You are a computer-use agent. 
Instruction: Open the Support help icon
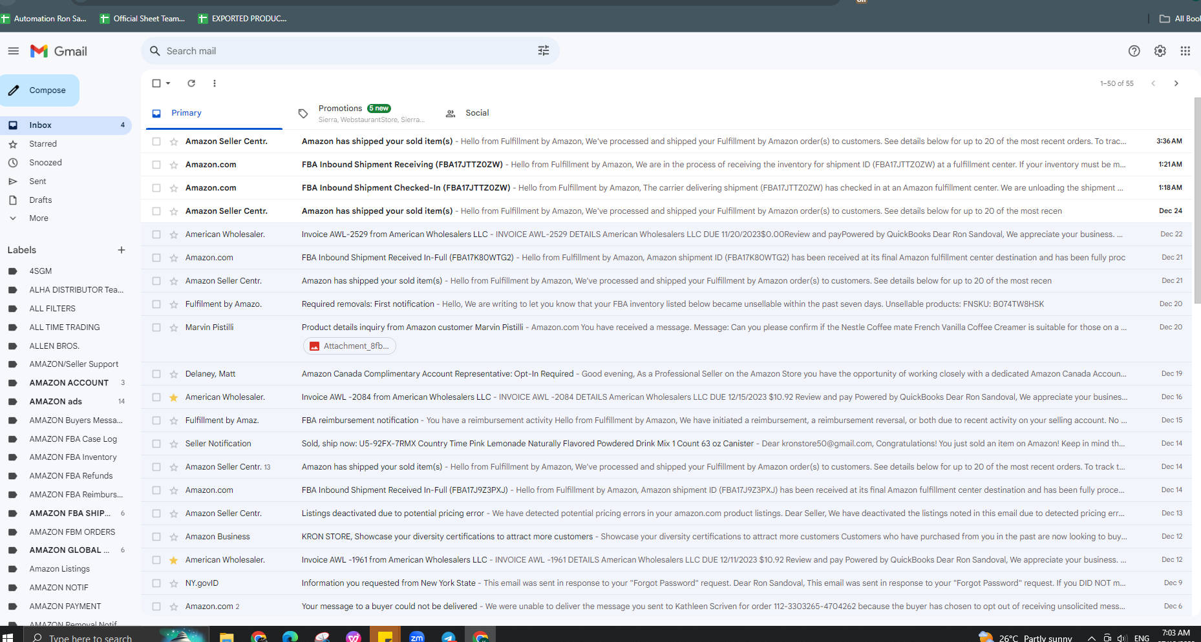[x=1134, y=51]
